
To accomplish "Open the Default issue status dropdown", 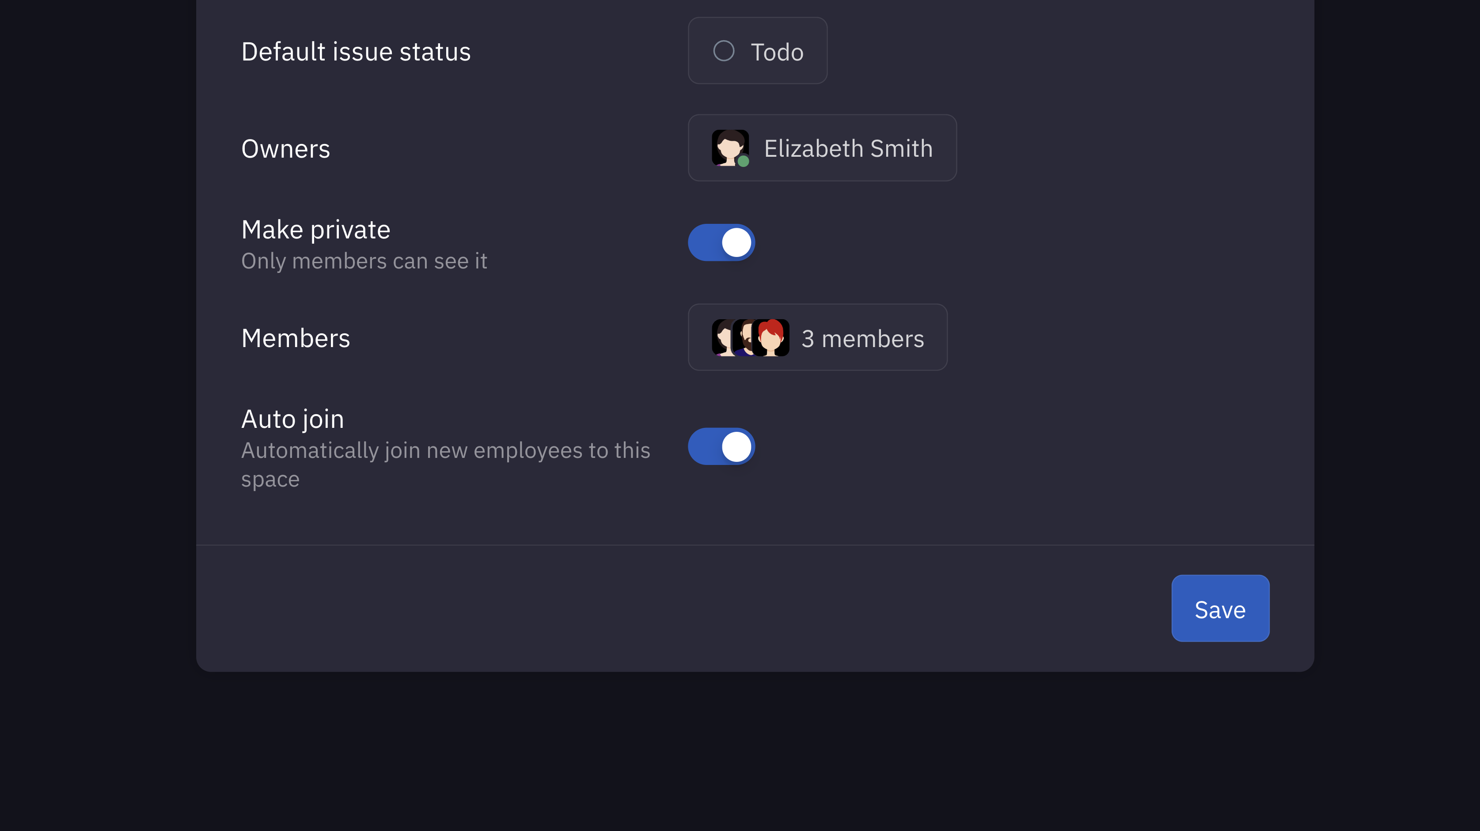I will point(757,51).
